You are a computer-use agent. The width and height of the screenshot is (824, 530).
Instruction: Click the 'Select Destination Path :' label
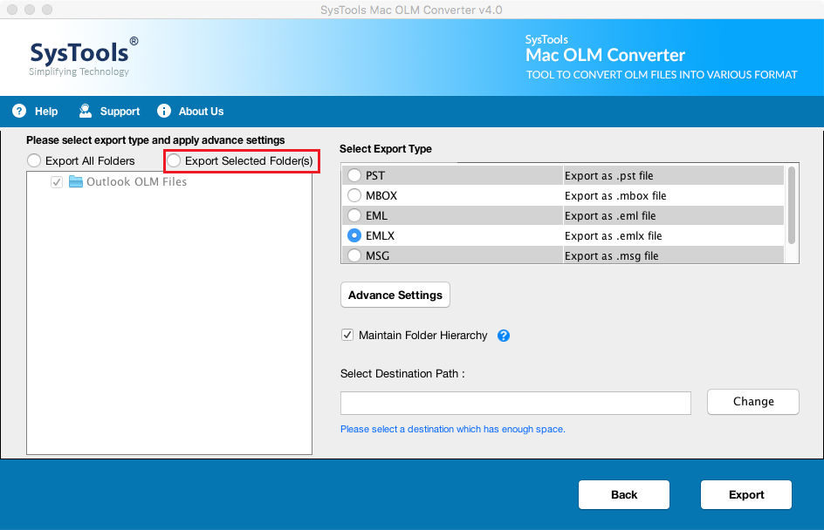coord(402,374)
